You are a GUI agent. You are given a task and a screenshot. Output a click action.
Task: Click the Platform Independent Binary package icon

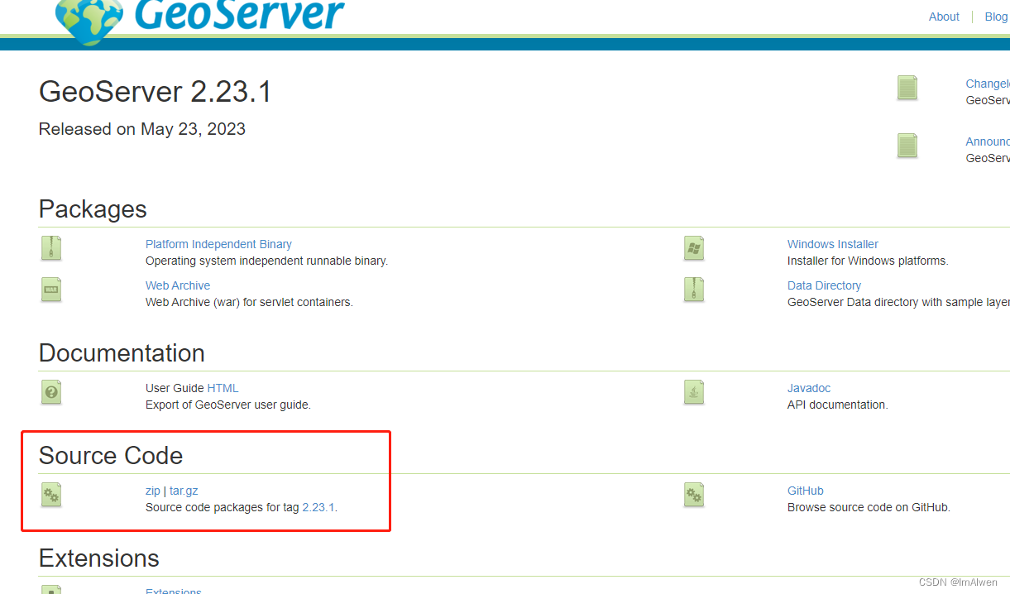pos(50,248)
